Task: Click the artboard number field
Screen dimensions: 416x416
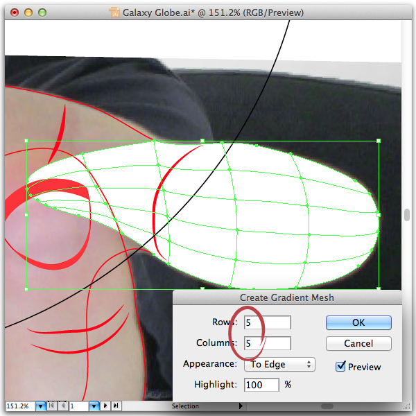Action: point(79,406)
